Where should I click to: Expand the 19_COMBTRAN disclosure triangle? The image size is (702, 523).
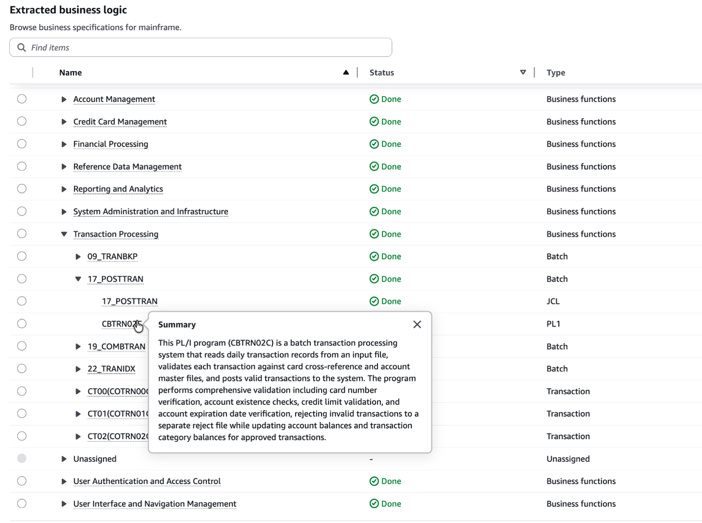click(78, 346)
